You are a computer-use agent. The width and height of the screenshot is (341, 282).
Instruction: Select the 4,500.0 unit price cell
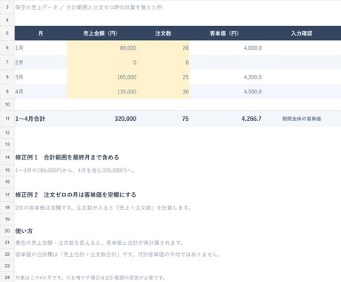[x=226, y=91]
